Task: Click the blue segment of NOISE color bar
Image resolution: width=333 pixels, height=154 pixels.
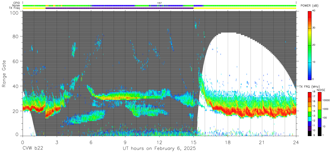Action: (319, 122)
